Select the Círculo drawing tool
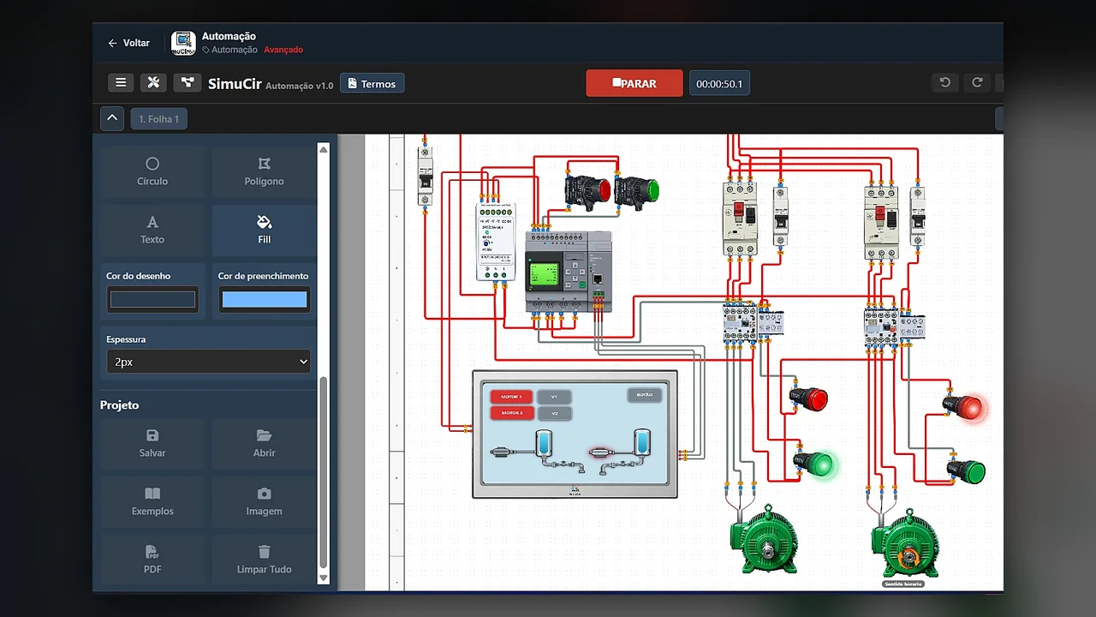Image resolution: width=1096 pixels, height=617 pixels. [152, 172]
